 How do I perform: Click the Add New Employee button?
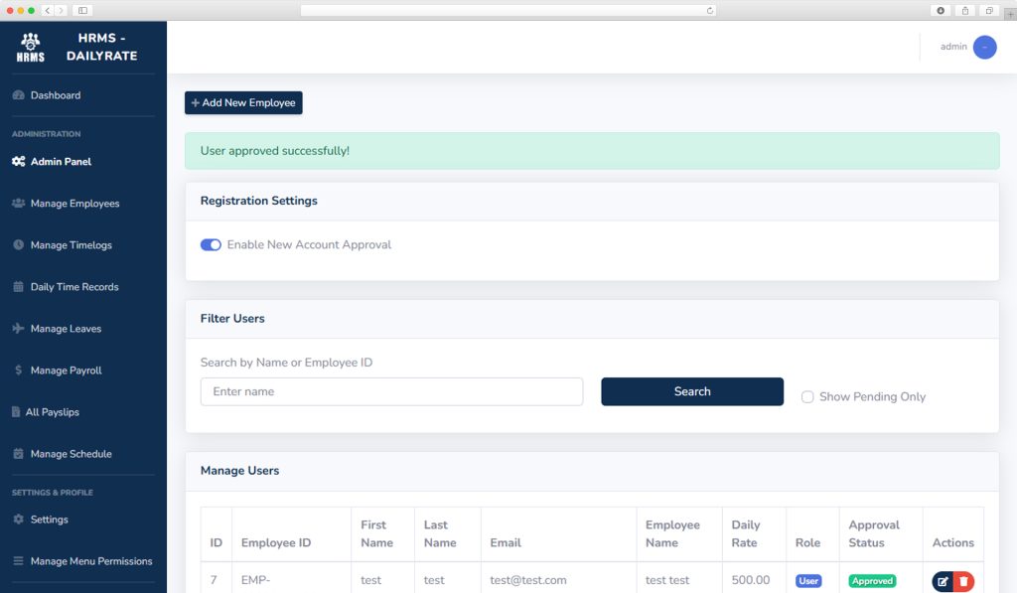click(243, 103)
